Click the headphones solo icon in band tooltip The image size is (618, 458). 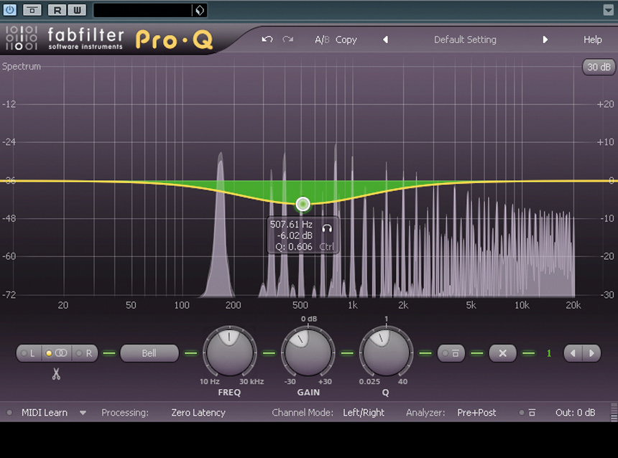pyautogui.click(x=327, y=228)
